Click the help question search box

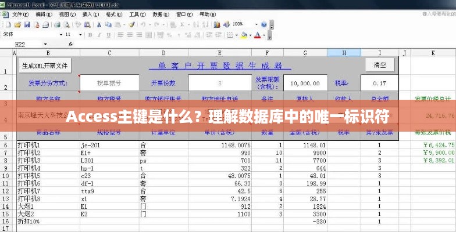(x=439, y=14)
